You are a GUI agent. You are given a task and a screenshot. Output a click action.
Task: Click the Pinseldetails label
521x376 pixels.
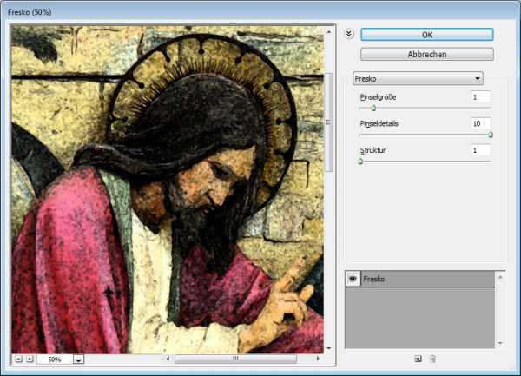click(379, 123)
